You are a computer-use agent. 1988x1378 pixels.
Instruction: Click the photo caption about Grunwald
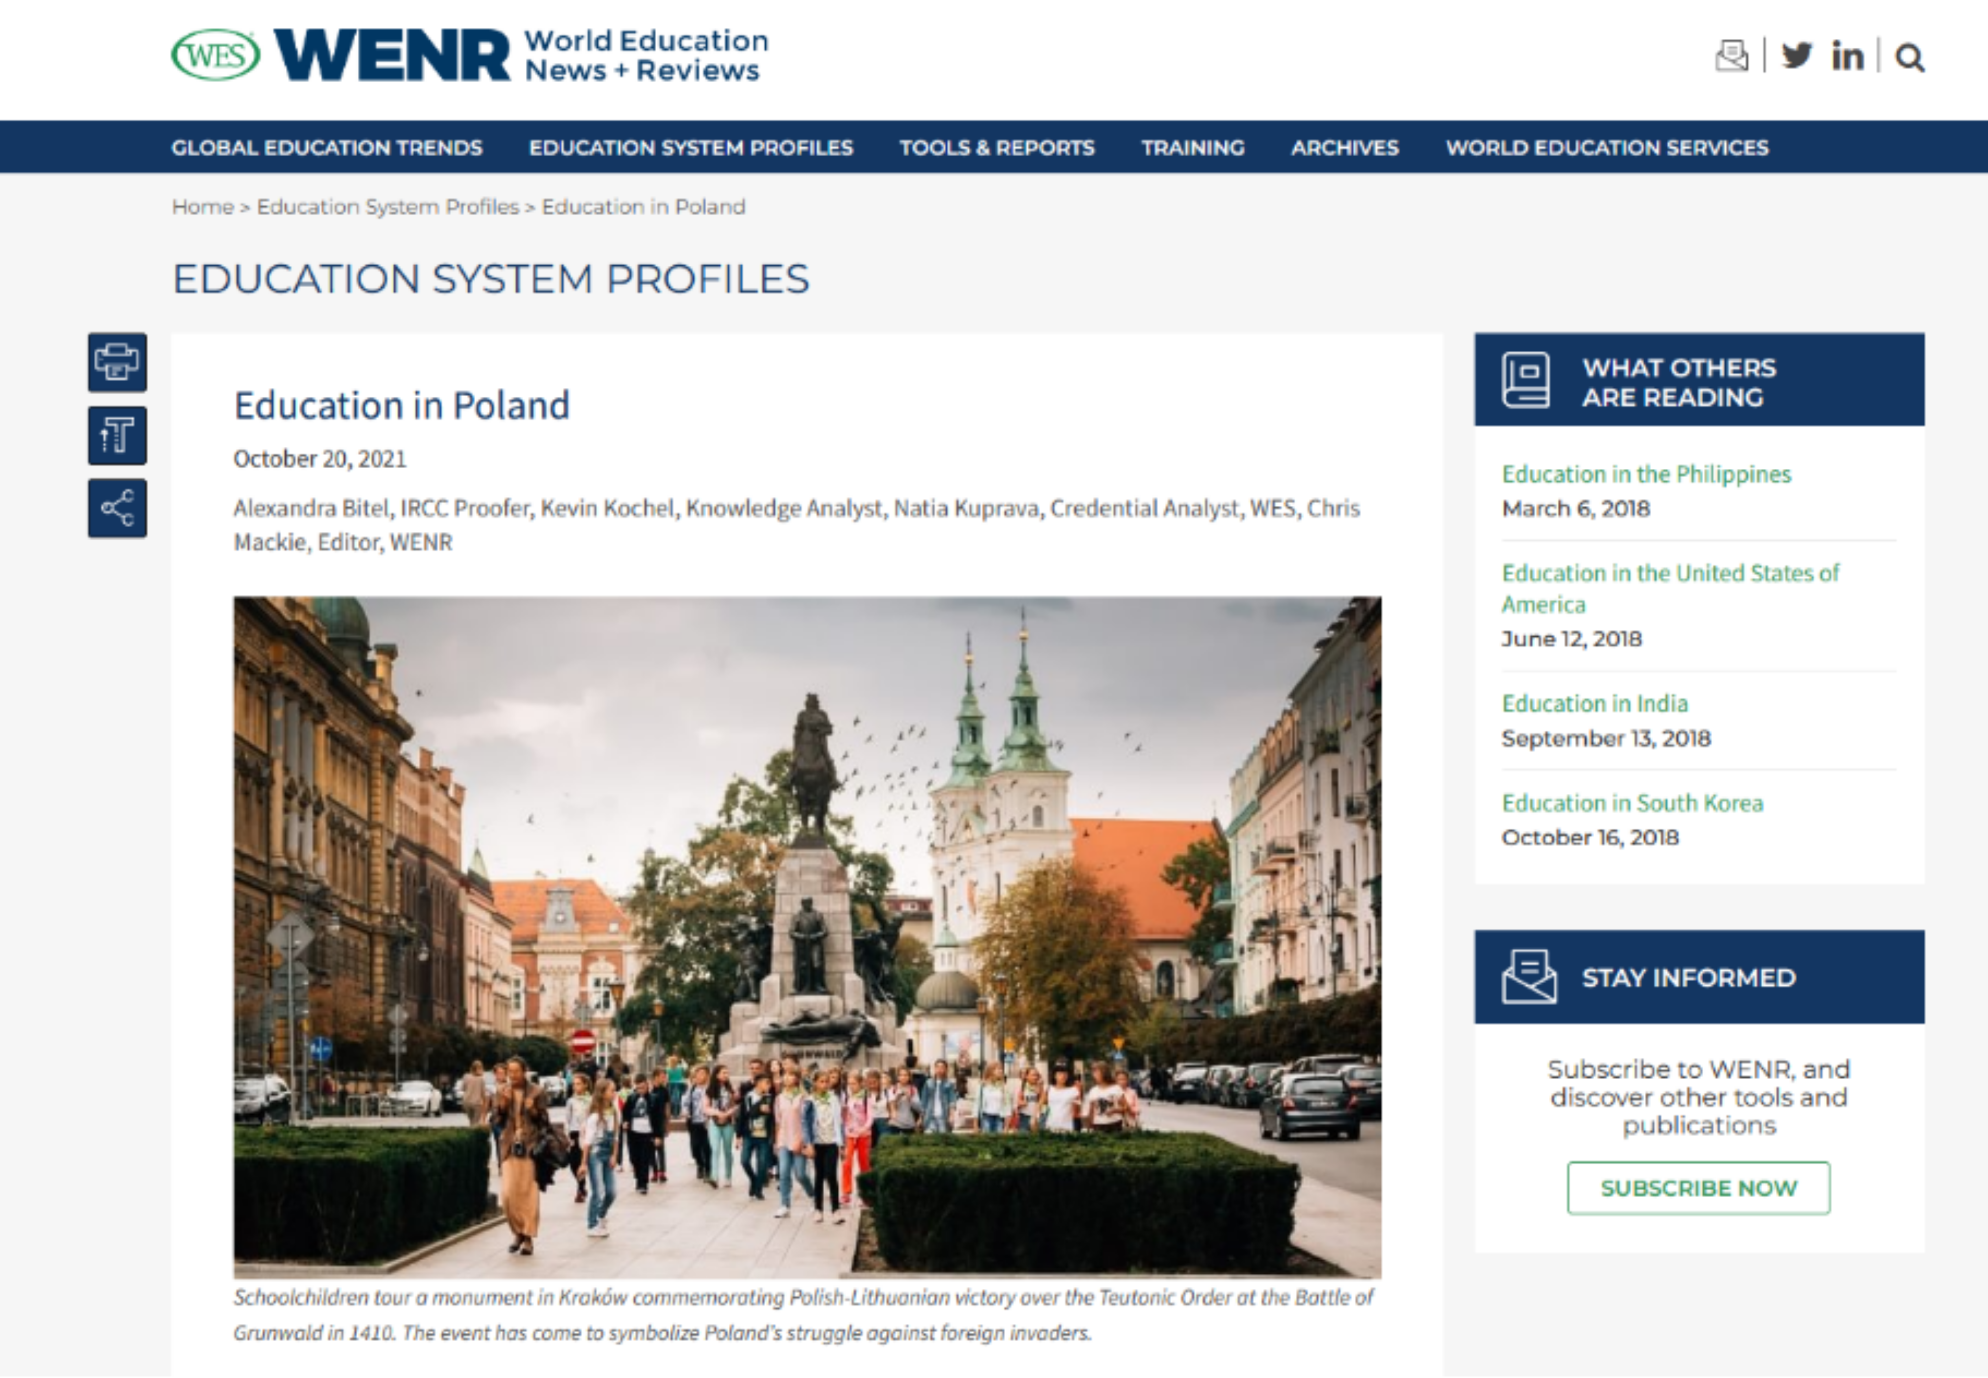point(803,1315)
